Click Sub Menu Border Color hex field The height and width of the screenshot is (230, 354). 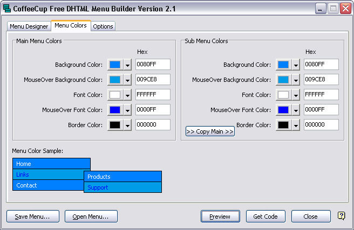point(321,125)
